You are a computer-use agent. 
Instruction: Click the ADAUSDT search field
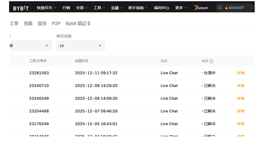pyautogui.click(x=238, y=8)
